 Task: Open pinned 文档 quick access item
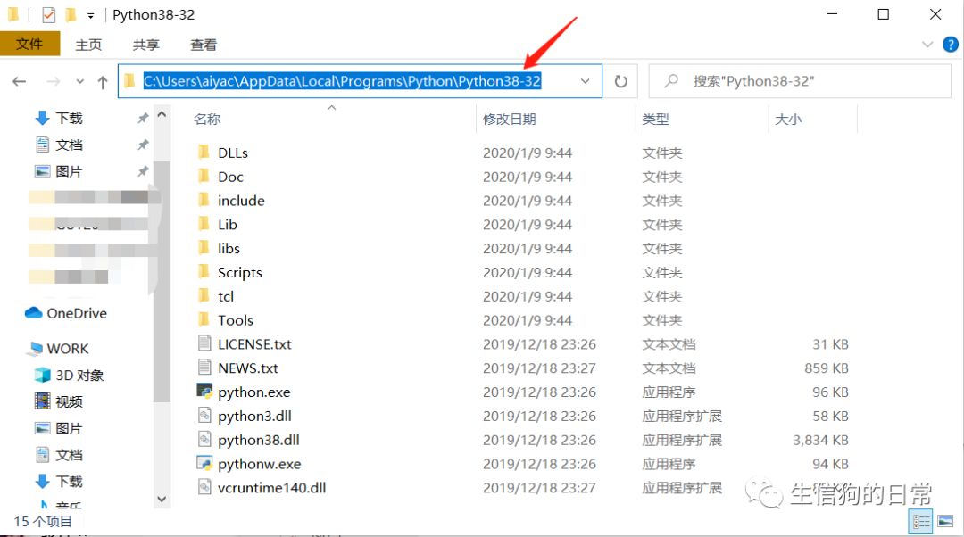pos(59,145)
